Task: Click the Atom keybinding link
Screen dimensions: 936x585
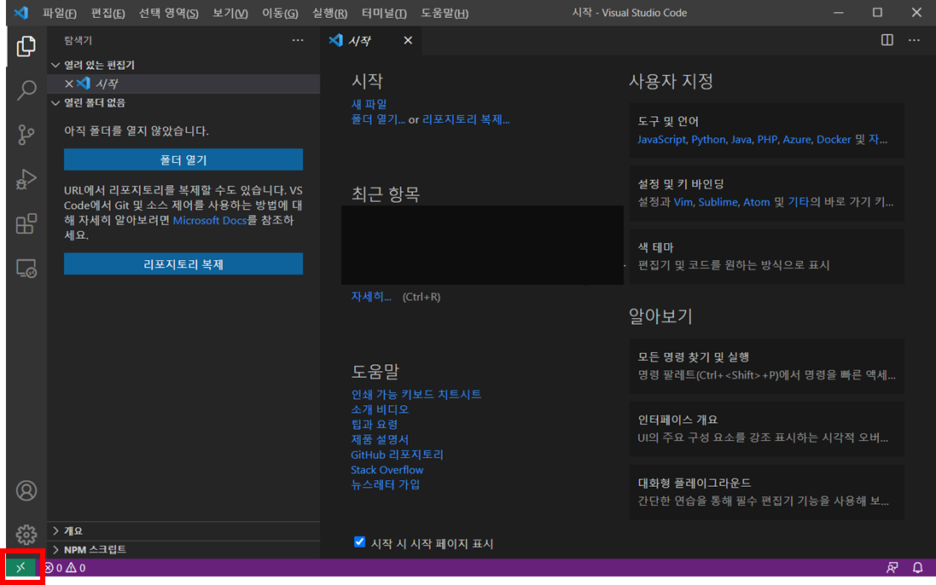Action: (x=756, y=201)
